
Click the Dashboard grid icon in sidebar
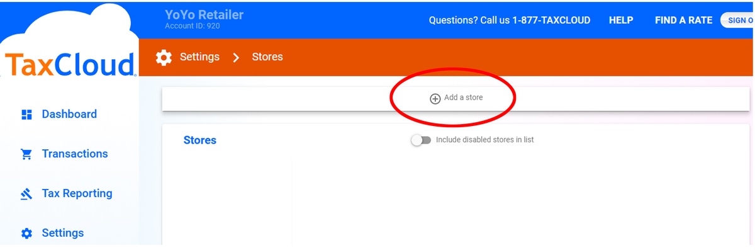click(26, 115)
